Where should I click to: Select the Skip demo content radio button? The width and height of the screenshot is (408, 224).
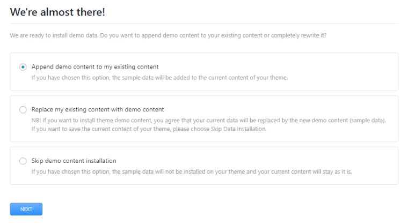point(23,161)
